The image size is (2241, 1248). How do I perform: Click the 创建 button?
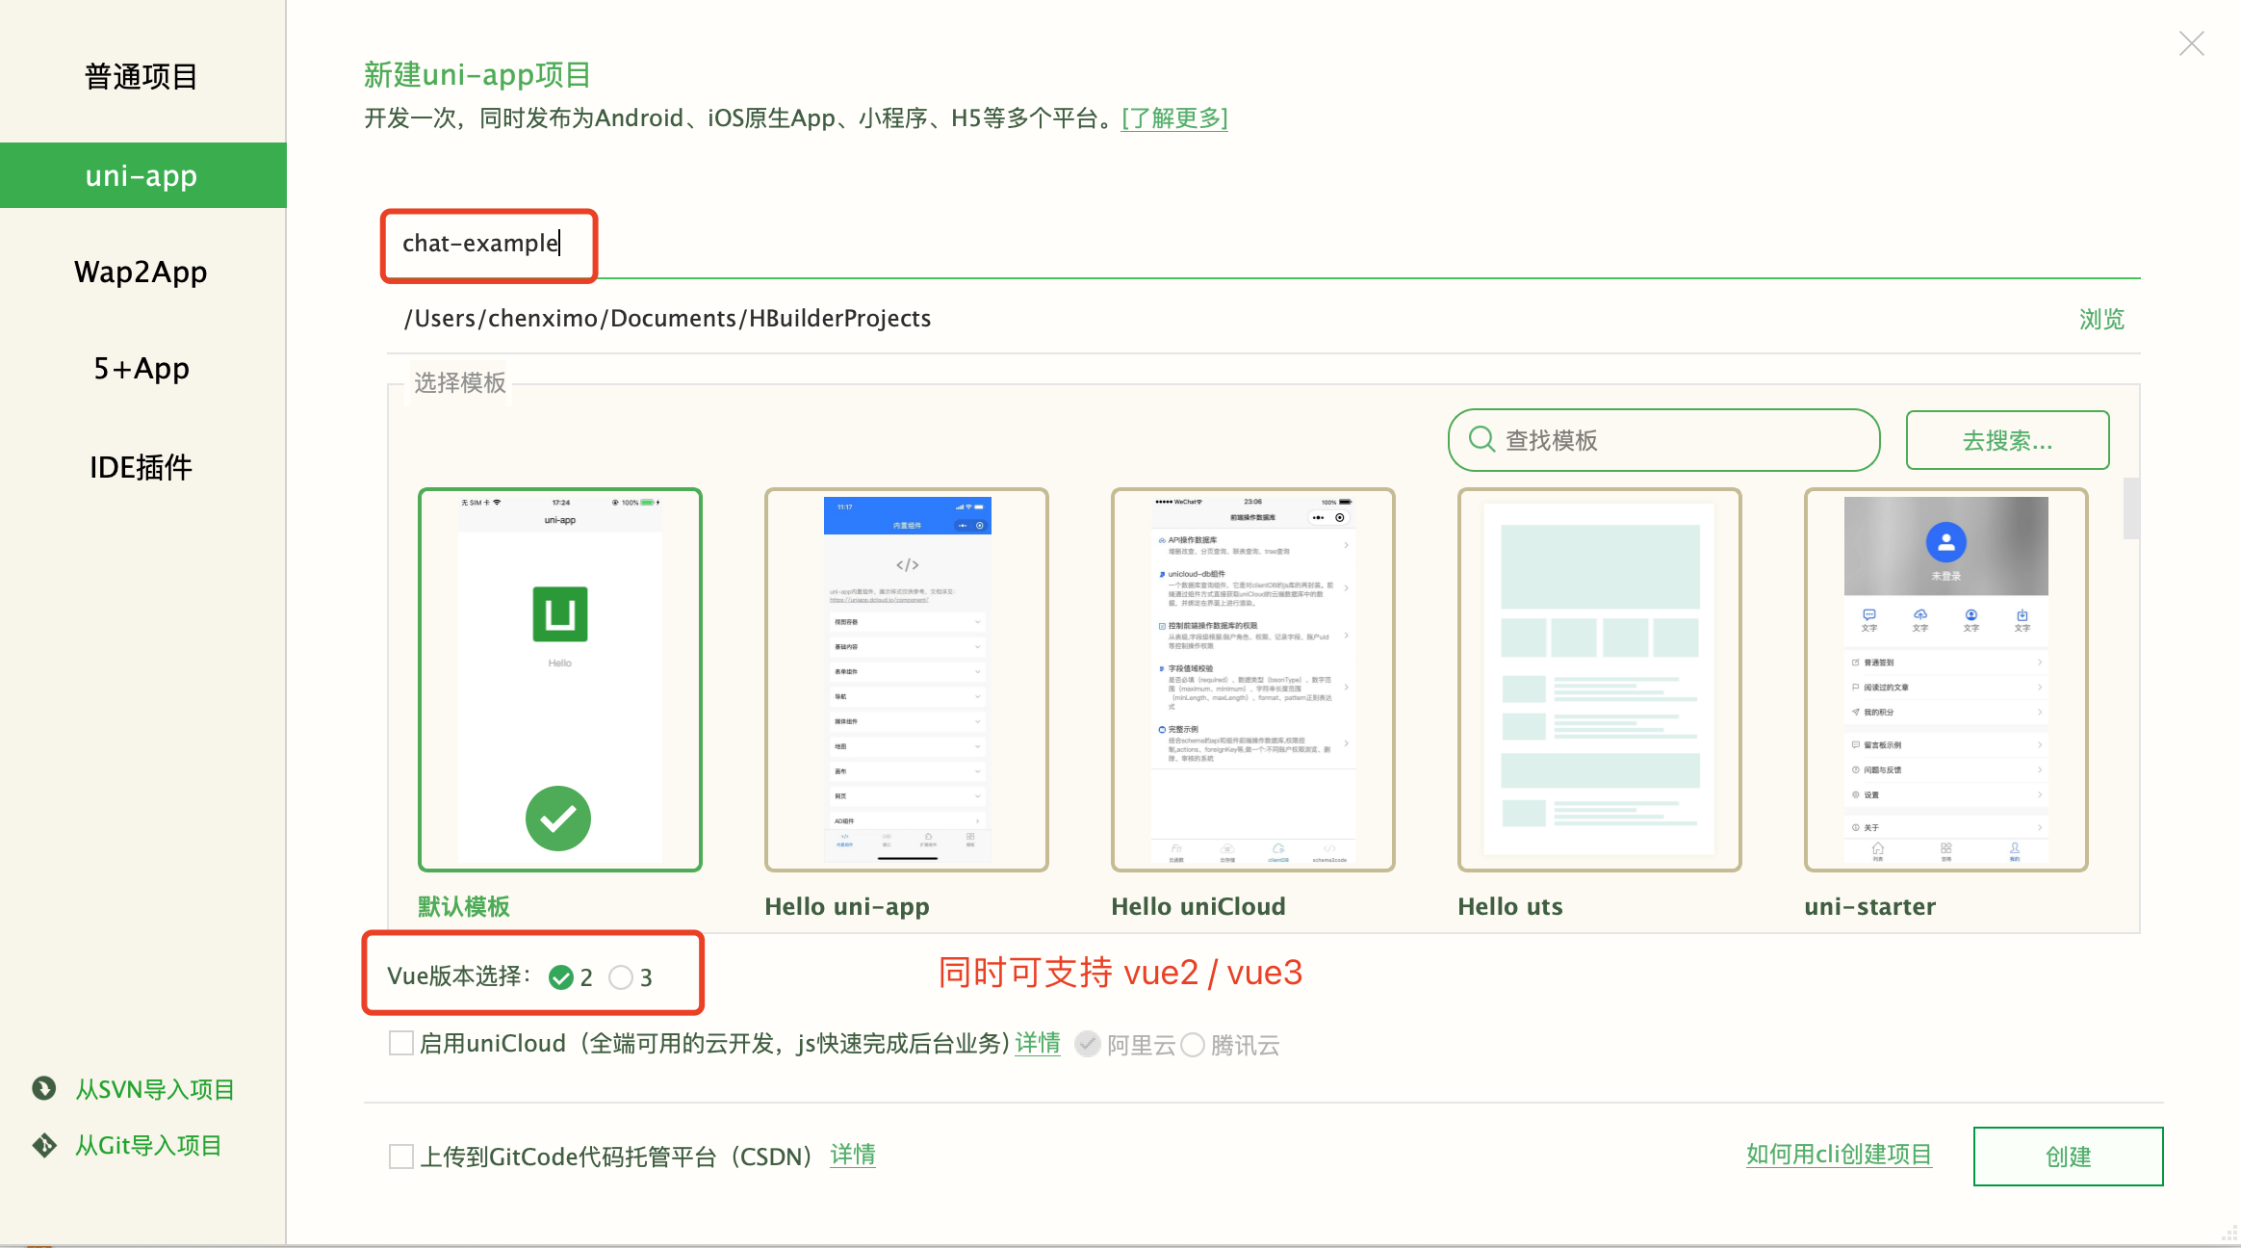pos(2069,1157)
